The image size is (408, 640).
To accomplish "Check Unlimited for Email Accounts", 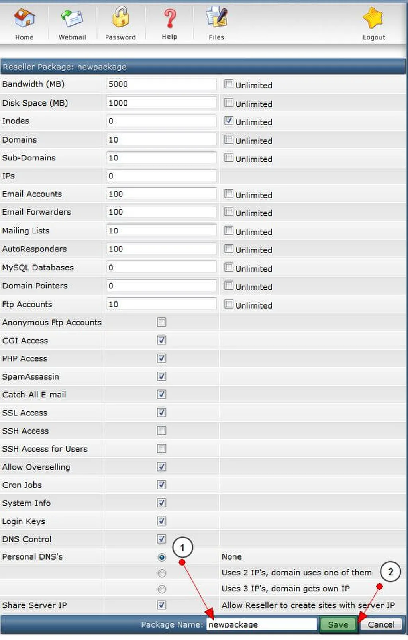I will pos(229,194).
